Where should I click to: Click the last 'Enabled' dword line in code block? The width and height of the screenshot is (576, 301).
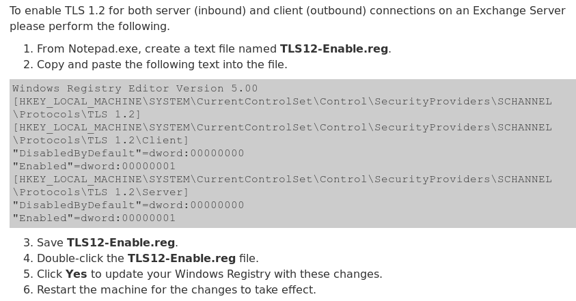94,218
